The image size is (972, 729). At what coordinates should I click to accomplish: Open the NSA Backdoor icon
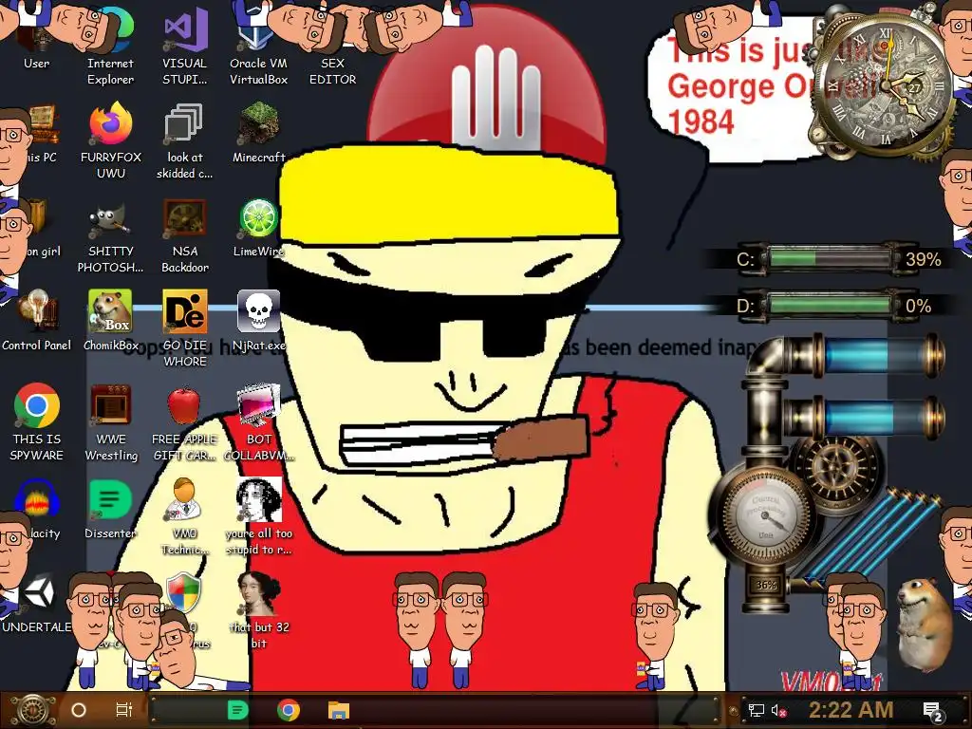[x=184, y=235]
